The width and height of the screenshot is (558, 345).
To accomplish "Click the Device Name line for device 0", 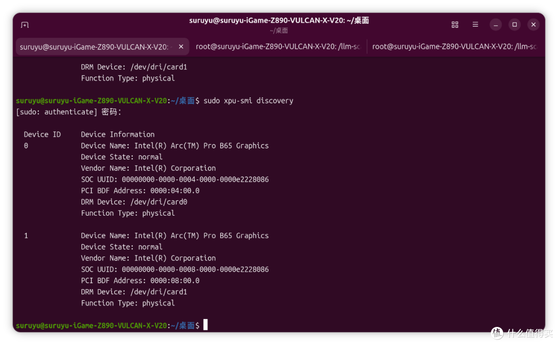I will click(x=175, y=146).
